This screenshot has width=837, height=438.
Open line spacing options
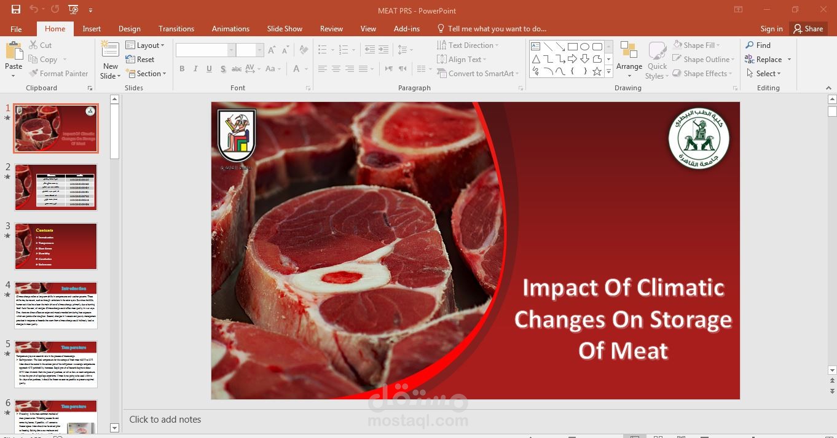point(404,50)
